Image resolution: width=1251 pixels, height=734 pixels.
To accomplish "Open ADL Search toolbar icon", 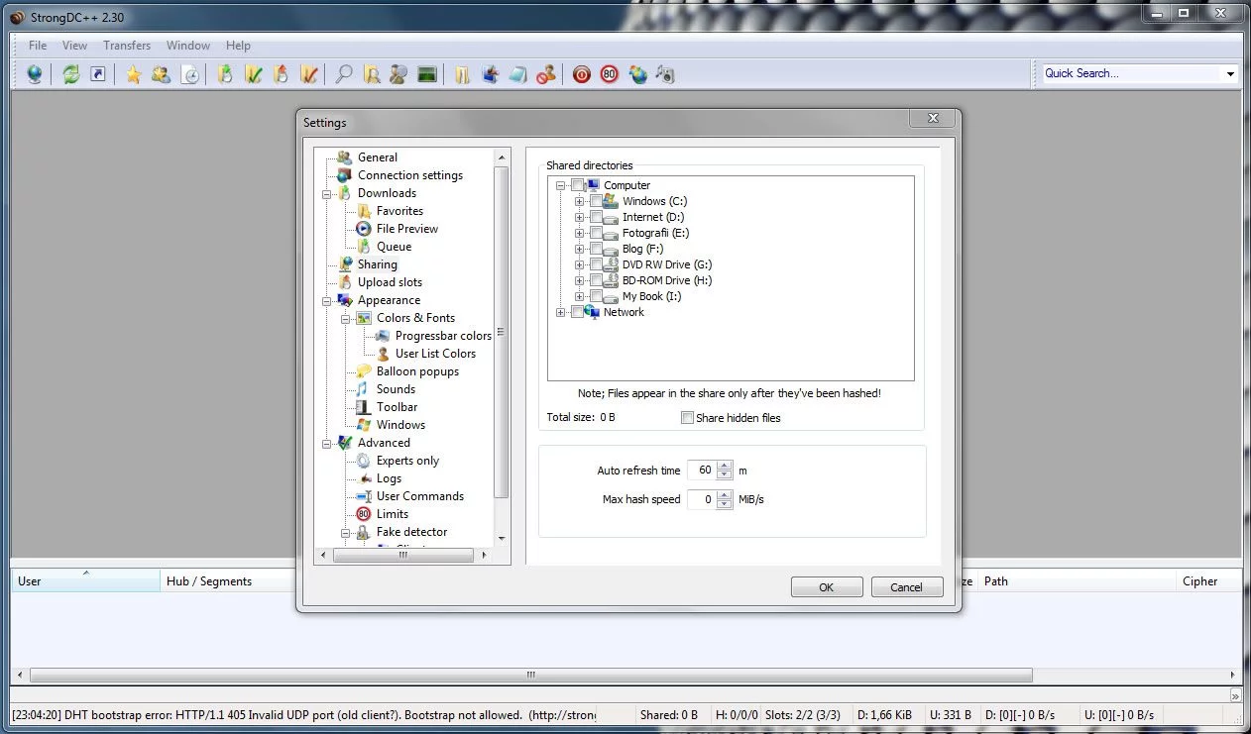I will tap(372, 74).
